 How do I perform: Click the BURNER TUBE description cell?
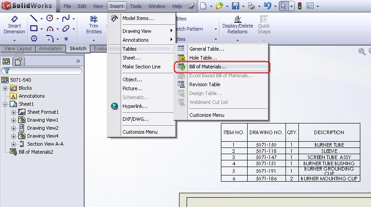point(329,145)
